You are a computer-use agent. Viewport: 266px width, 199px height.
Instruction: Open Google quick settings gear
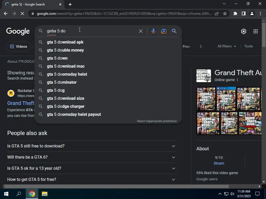click(244, 31)
